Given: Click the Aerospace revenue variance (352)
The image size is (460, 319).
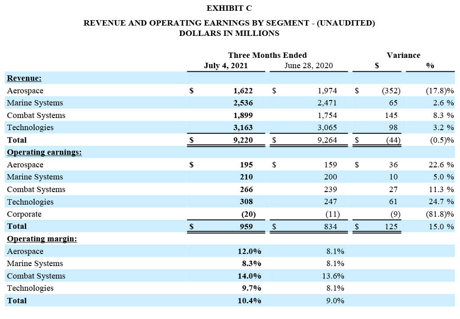Looking at the screenshot, I should click(x=391, y=91).
